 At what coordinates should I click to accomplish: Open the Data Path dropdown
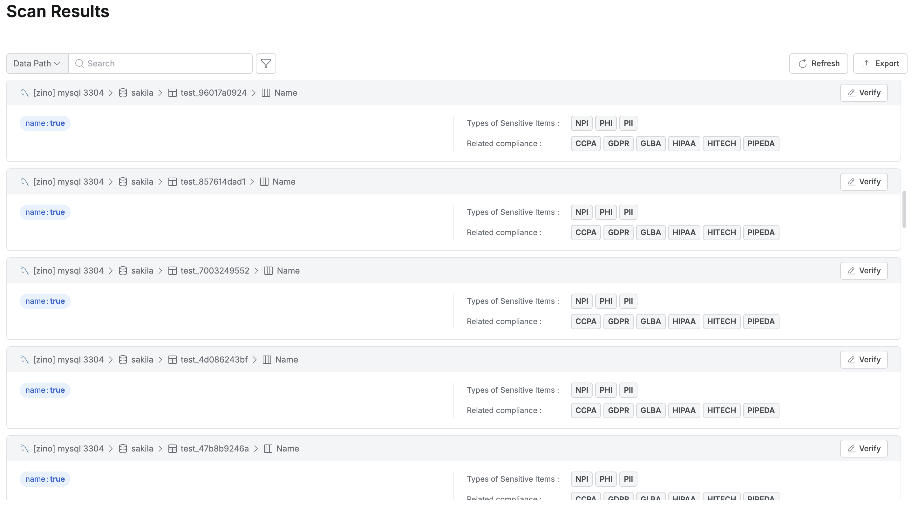(x=37, y=64)
